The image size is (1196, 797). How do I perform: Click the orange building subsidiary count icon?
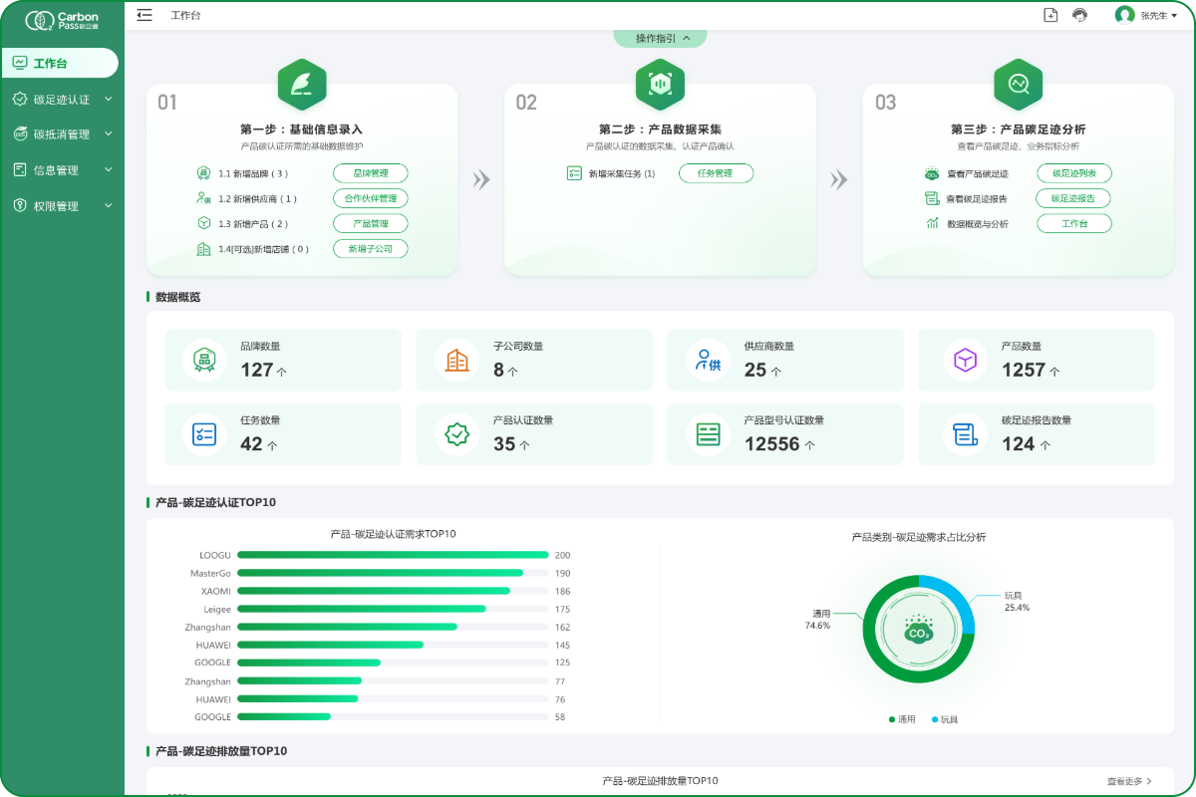[456, 360]
